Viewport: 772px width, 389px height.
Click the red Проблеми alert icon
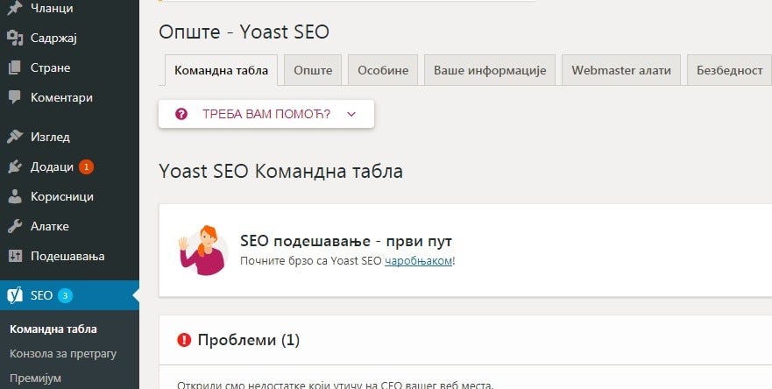184,340
